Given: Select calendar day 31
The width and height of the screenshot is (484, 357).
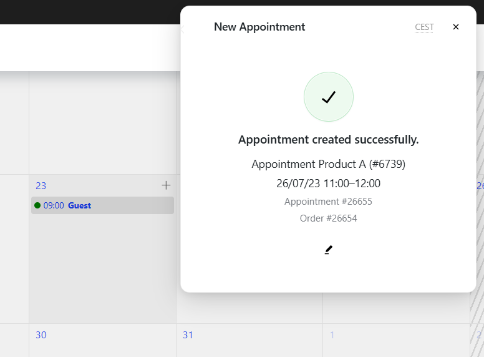Looking at the screenshot, I should click(x=188, y=335).
